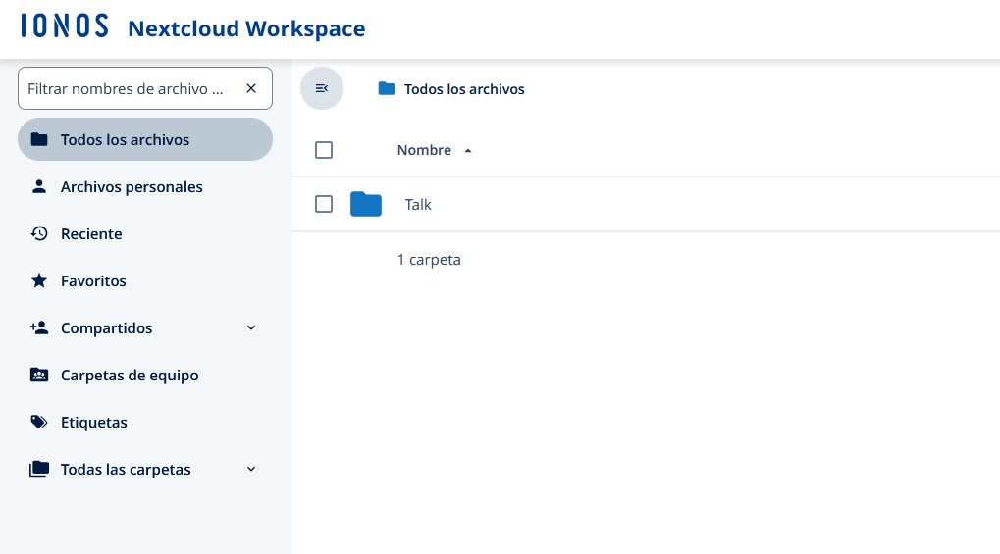Screen dimensions: 1000x554
Task: Tick the checkbox for Talk folder
Action: [x=324, y=204]
